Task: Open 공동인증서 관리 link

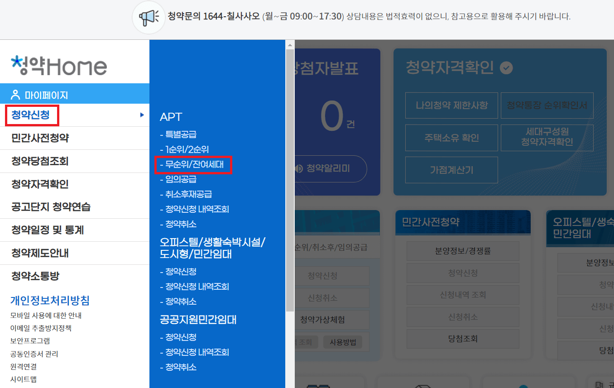Action: (34, 354)
